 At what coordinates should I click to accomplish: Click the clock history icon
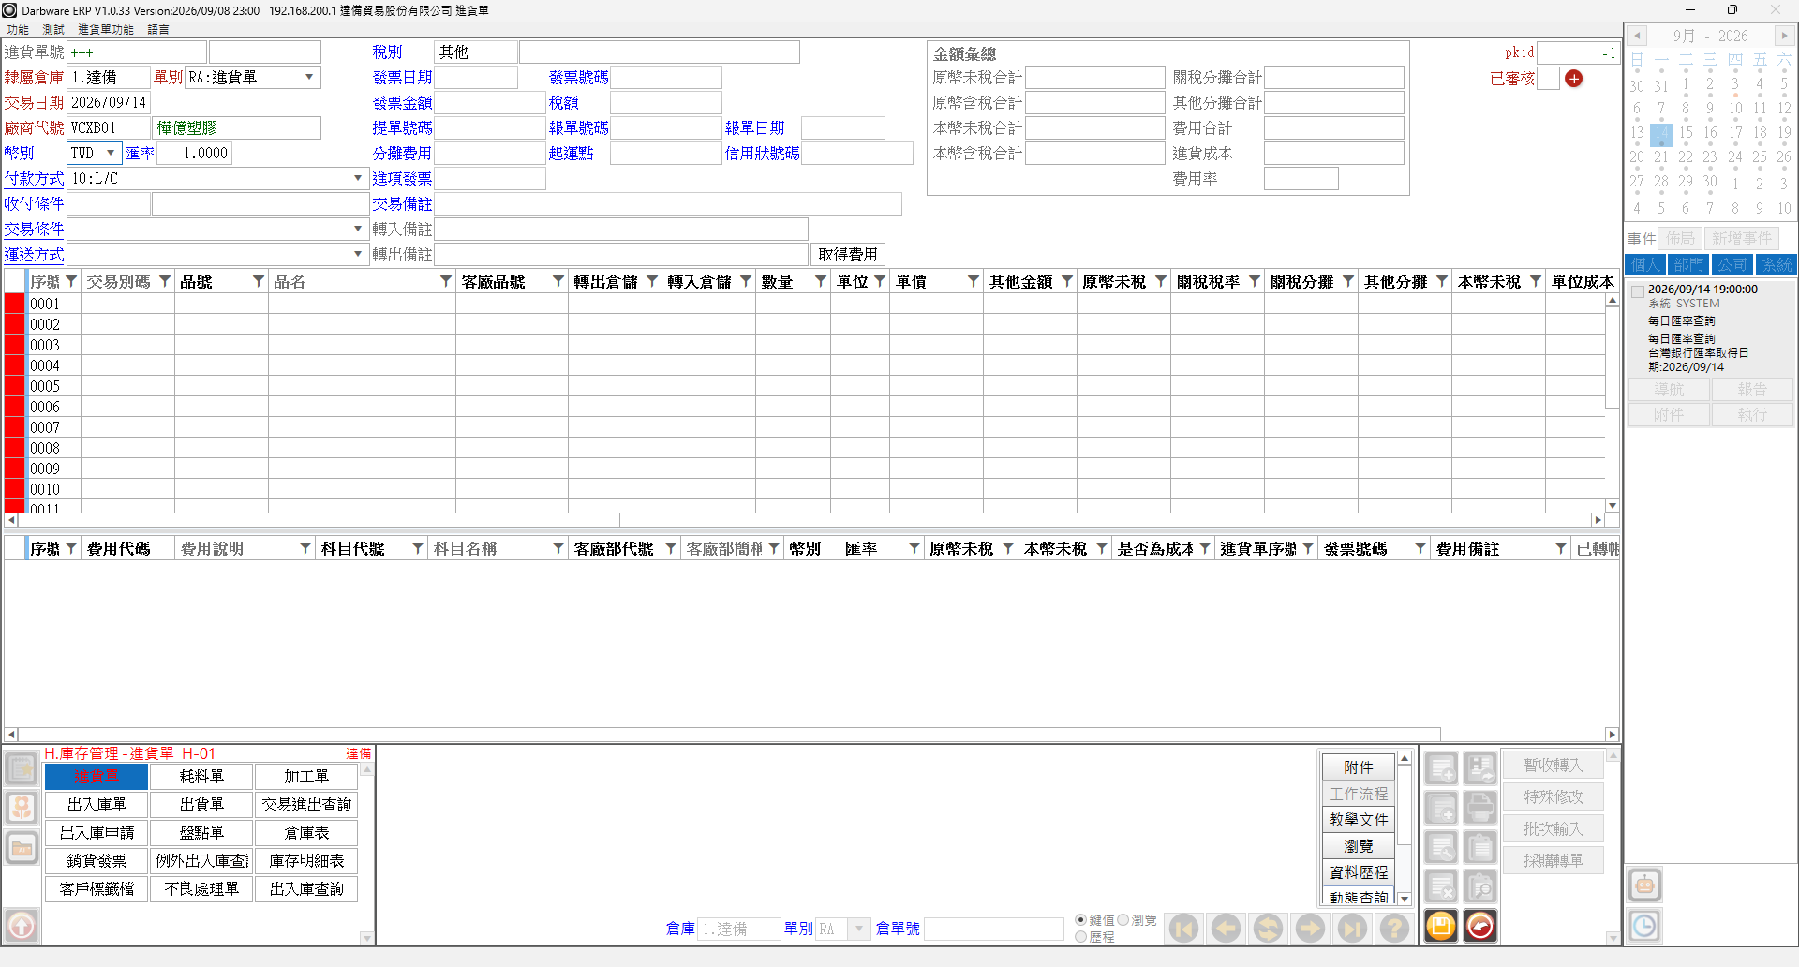pyautogui.click(x=1644, y=926)
